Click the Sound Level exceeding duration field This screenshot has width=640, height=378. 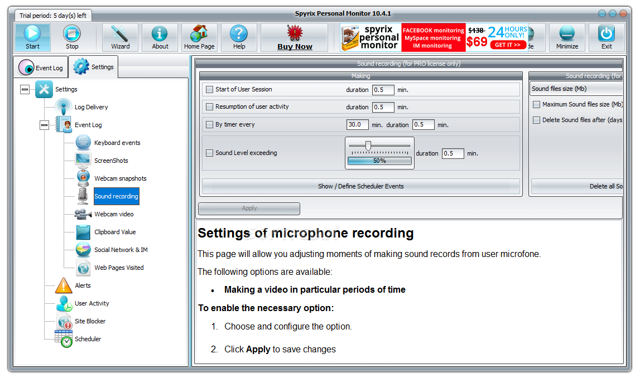pyautogui.click(x=453, y=153)
